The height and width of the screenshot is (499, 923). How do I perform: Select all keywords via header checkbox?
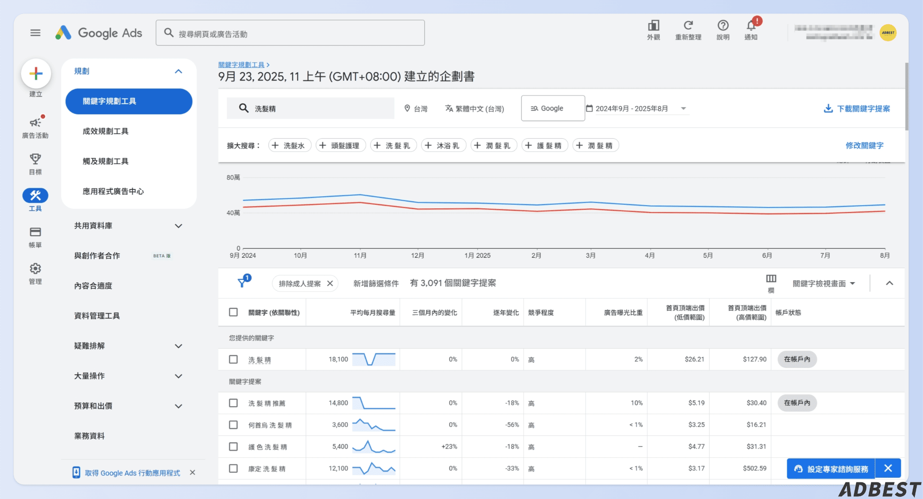[233, 312]
